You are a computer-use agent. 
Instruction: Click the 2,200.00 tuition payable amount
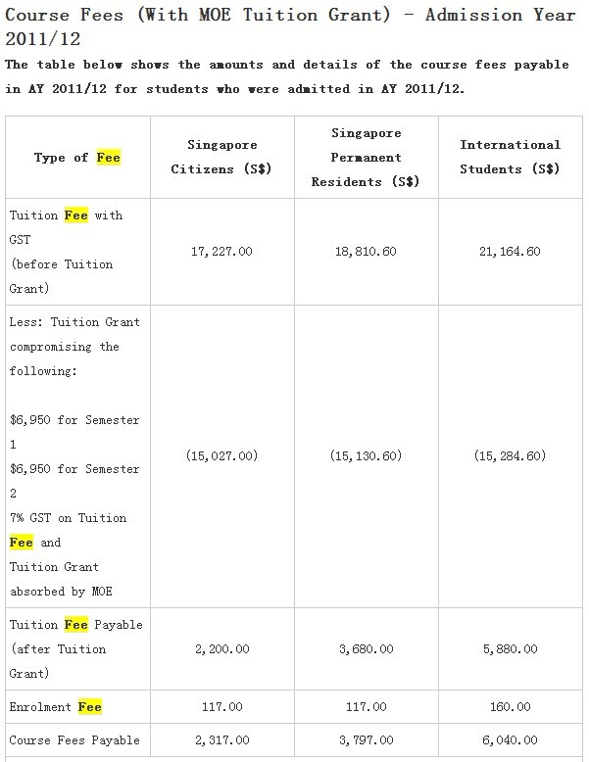[x=221, y=649]
